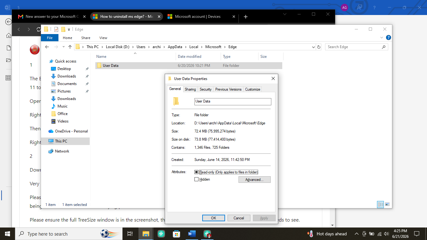The image size is (427, 240).
Task: Open recent locations dropdown arrow
Action: 63,47
